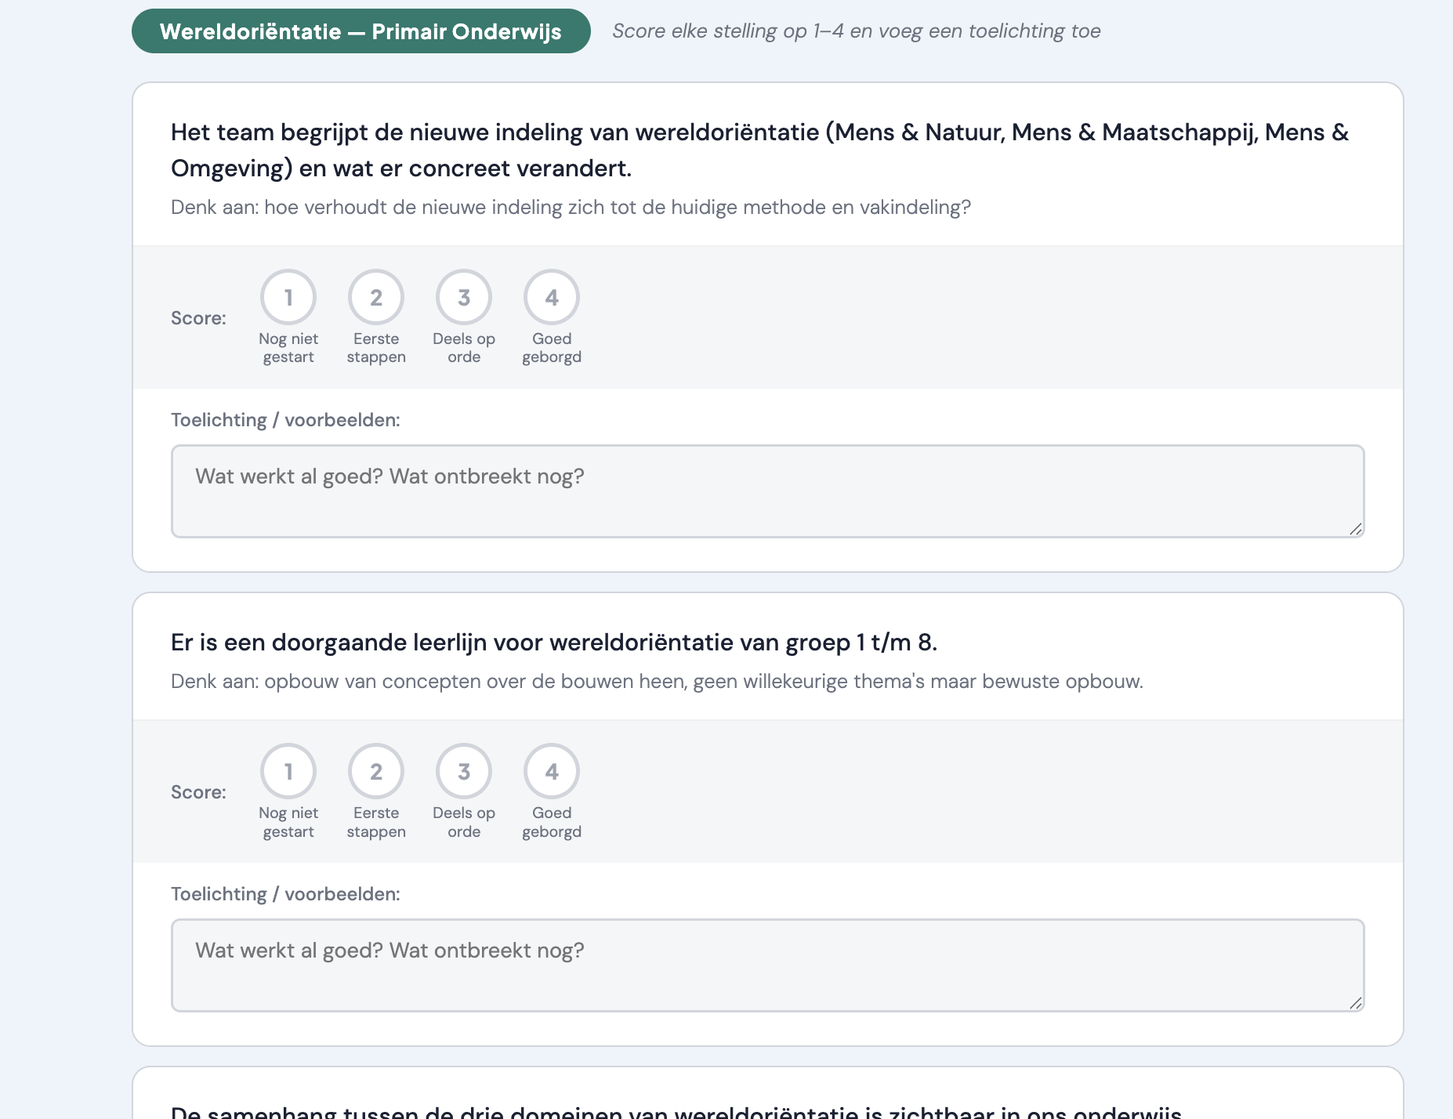Select score 1 for the nieuwe indeling statement
The height and width of the screenshot is (1119, 1453).
288,298
